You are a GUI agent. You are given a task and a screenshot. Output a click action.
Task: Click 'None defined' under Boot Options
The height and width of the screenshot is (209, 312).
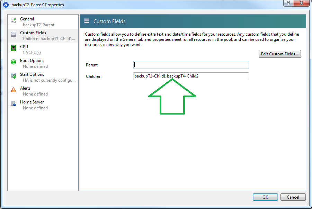35,66
